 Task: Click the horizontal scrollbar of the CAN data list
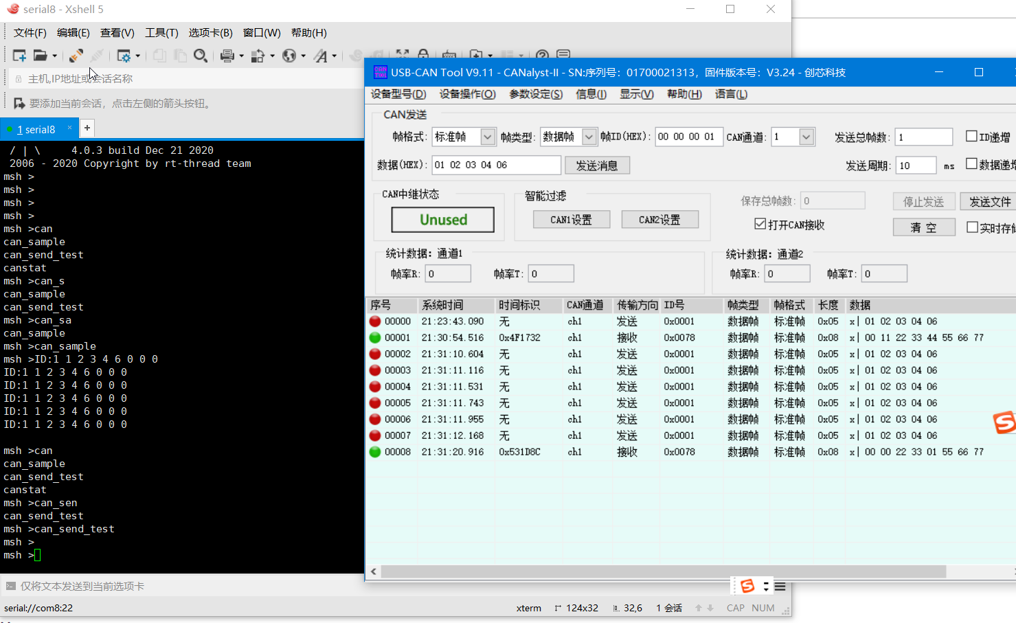coord(663,571)
